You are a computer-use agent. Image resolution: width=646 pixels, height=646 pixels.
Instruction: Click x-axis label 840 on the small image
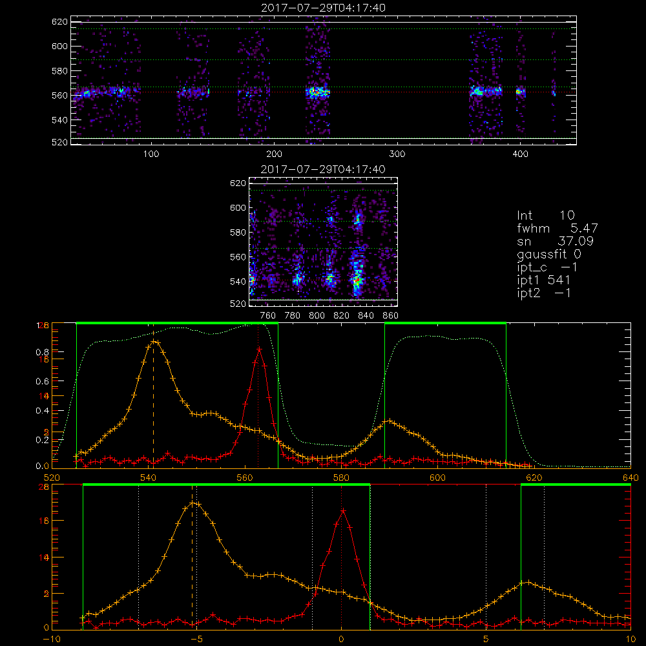coord(366,316)
